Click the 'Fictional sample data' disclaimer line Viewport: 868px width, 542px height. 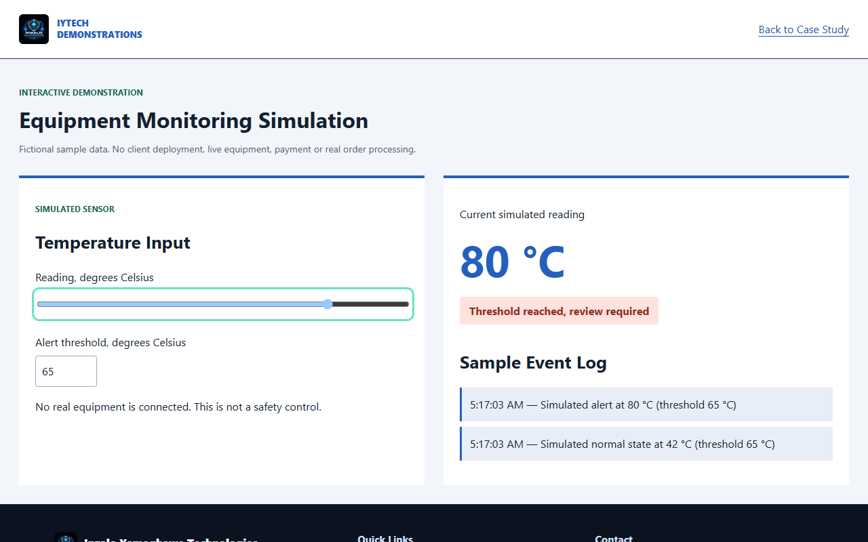point(217,149)
